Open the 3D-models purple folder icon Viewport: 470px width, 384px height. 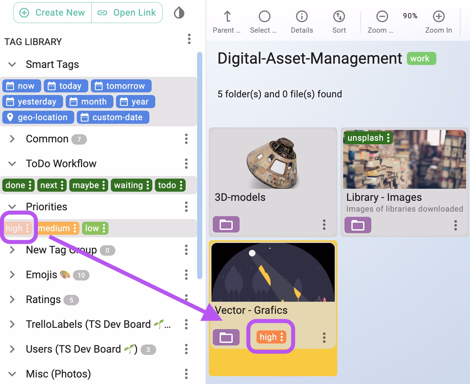coord(226,225)
